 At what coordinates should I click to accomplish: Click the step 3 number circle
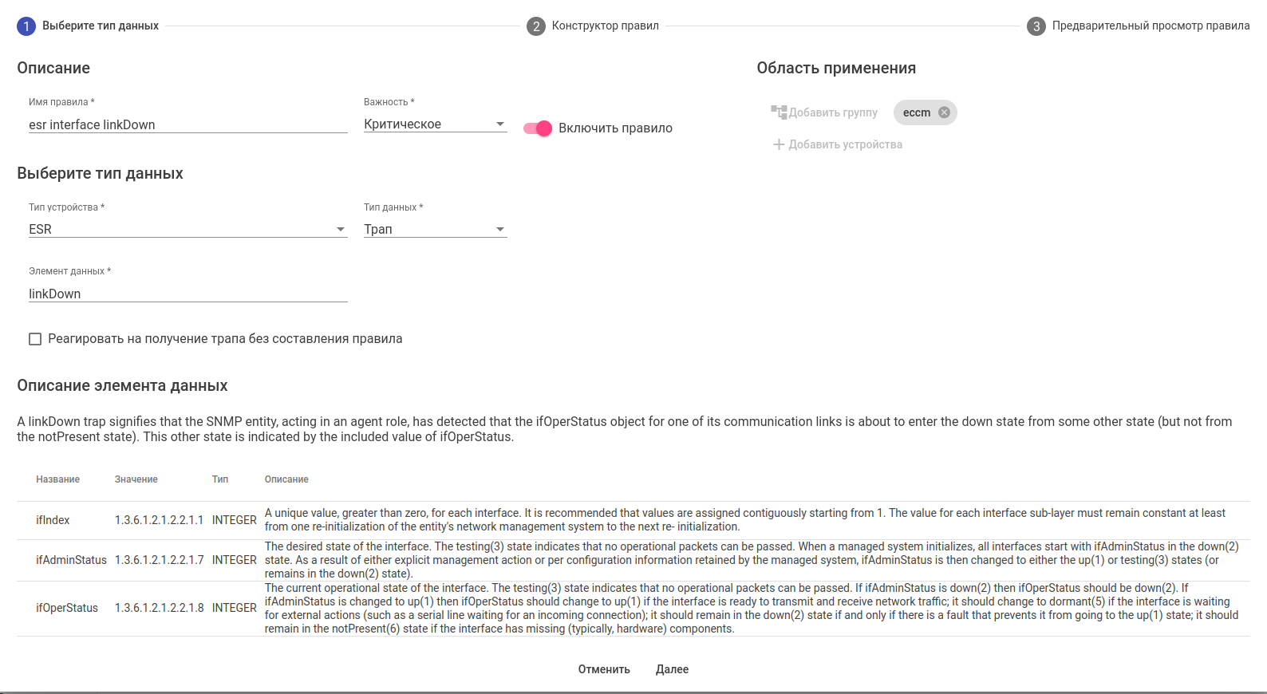(x=1036, y=26)
